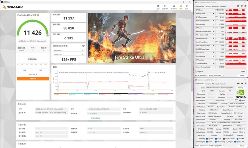This screenshot has height=148, width=248.
Task: Open the 1440p Ultra resolution dropdown
Action: [68, 54]
